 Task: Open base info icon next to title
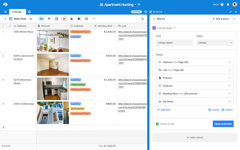pyautogui.click(x=139, y=4)
